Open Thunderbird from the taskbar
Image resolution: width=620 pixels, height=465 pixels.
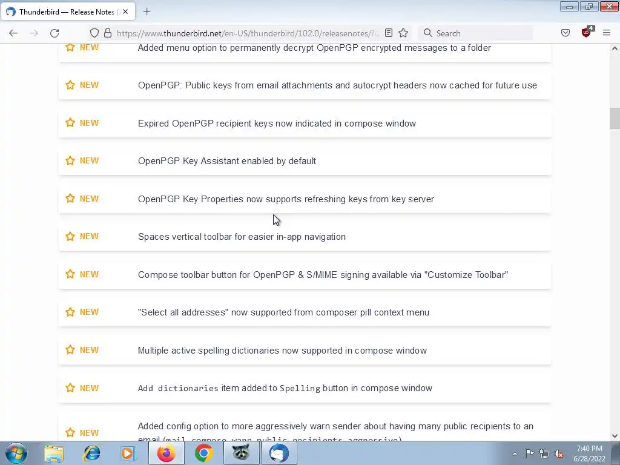[x=279, y=453]
